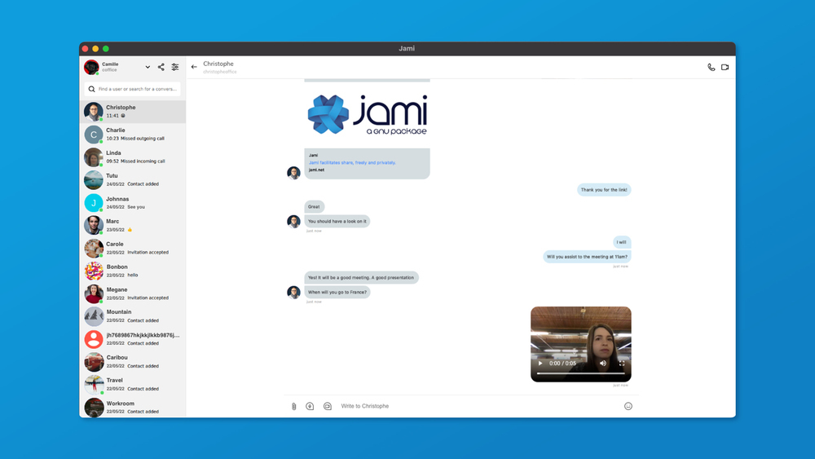Click the 'Will you assist to the meeting at 11am?' message
815x459 pixels.
click(x=587, y=257)
